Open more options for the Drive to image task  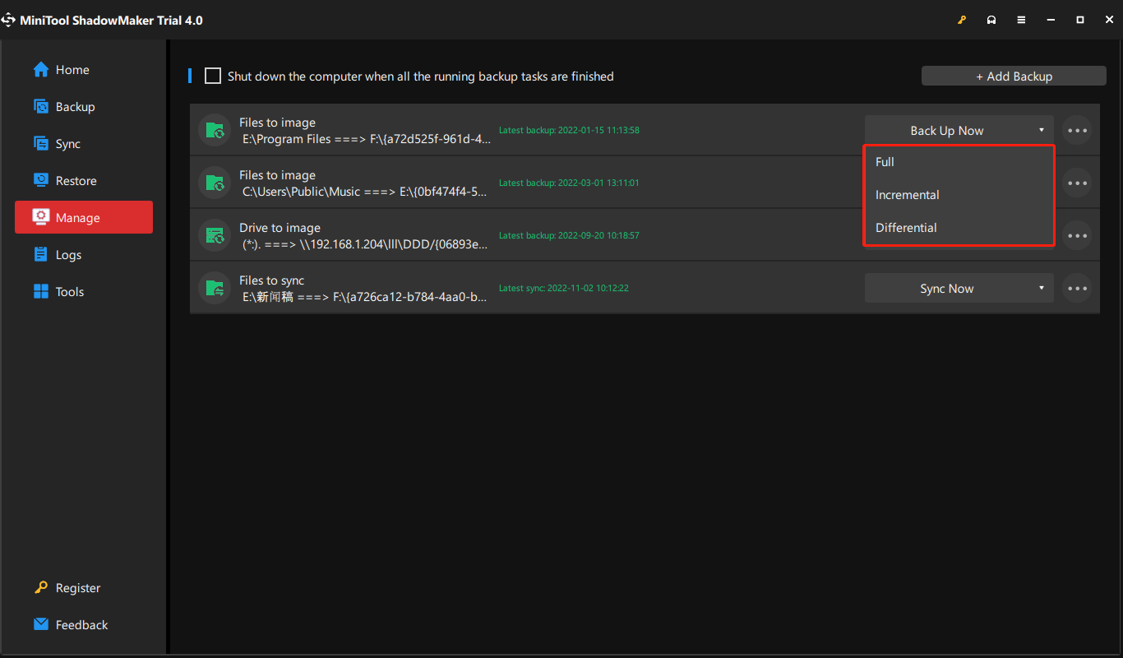tap(1077, 235)
